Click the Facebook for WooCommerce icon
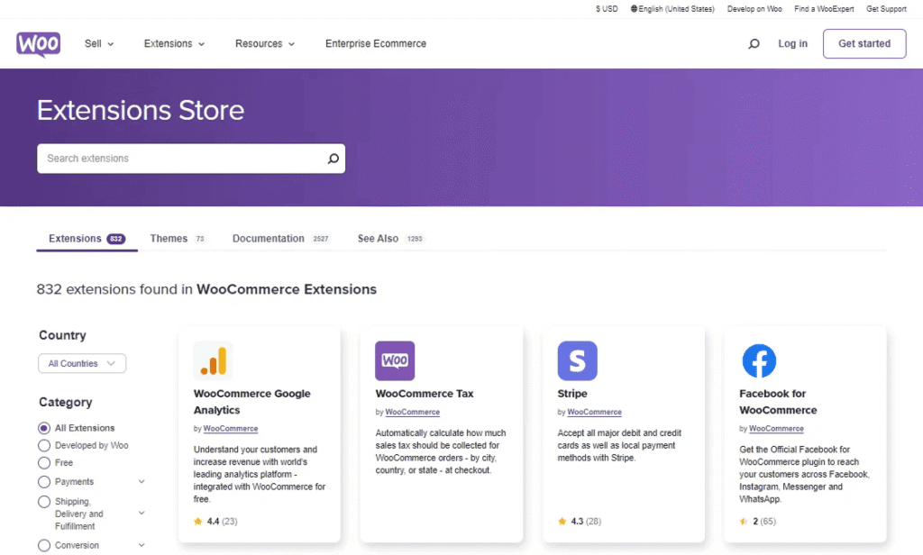This screenshot has height=555, width=923. 759,359
